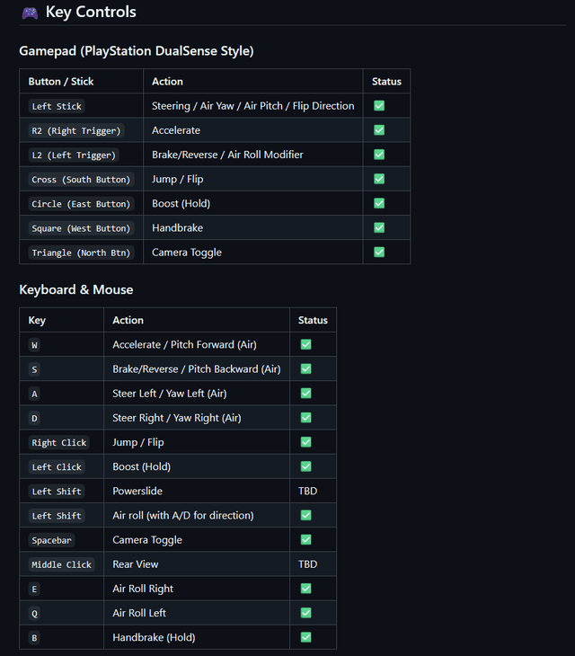Click the Right Click key label

click(59, 443)
